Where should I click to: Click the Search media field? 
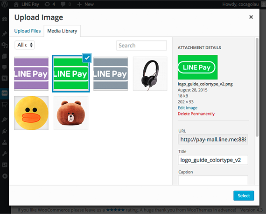(x=142, y=46)
